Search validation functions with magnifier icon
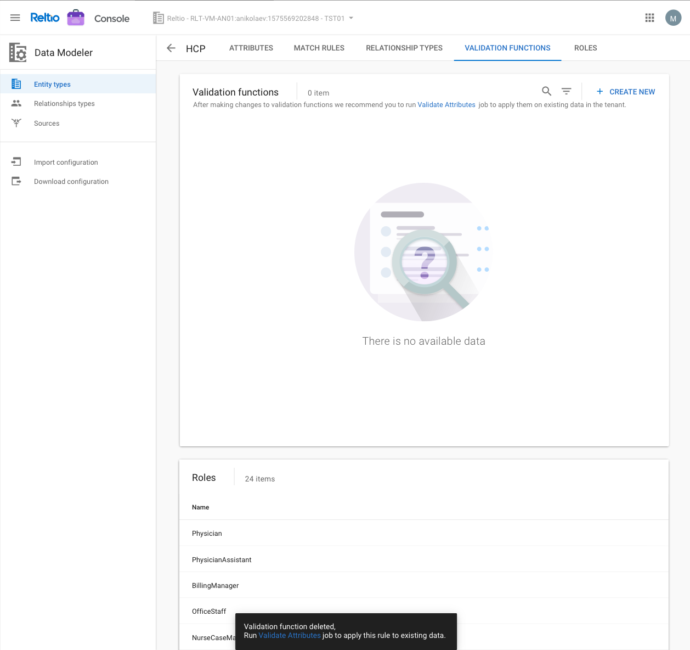Screen dimensions: 690x650 pos(547,91)
